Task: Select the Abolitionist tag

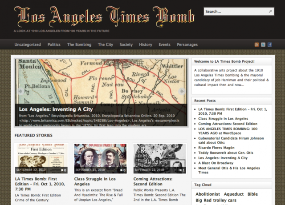Action: 208,194
